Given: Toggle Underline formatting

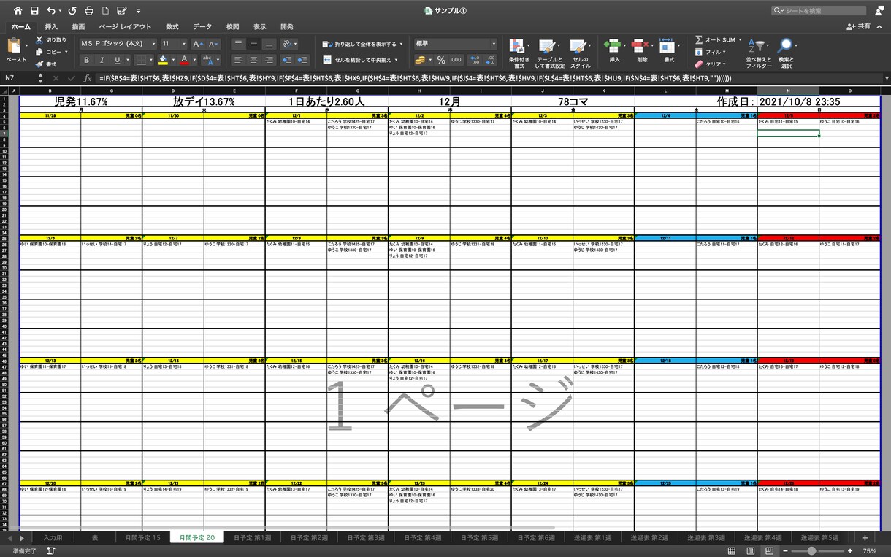Looking at the screenshot, I should 116,60.
